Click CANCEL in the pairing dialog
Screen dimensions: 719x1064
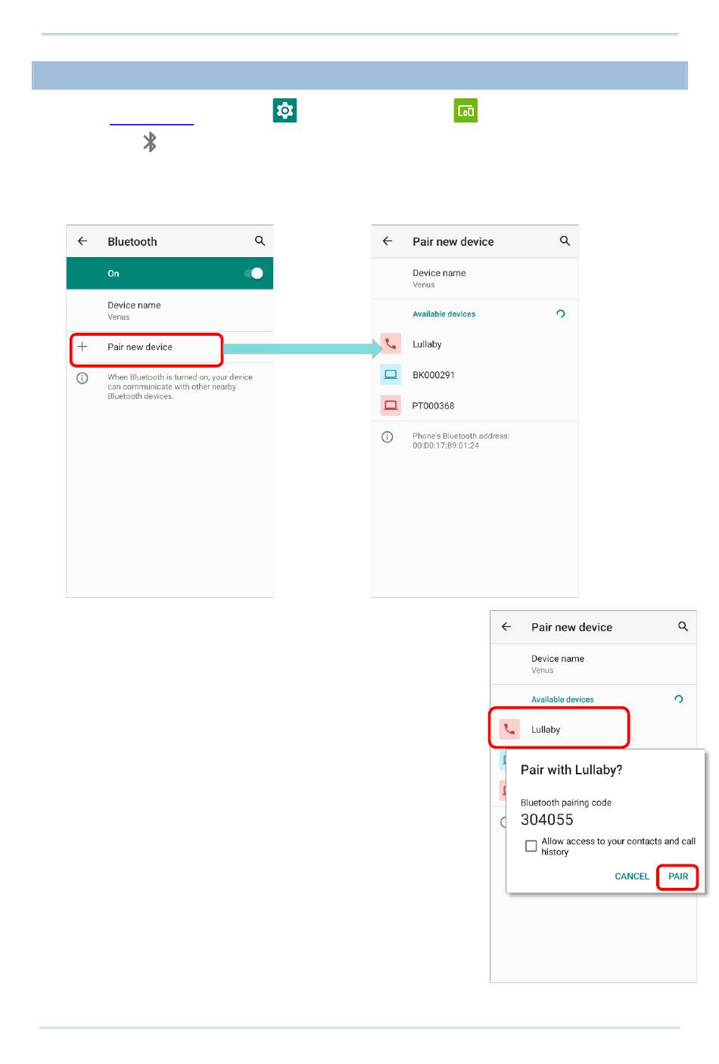(x=632, y=876)
